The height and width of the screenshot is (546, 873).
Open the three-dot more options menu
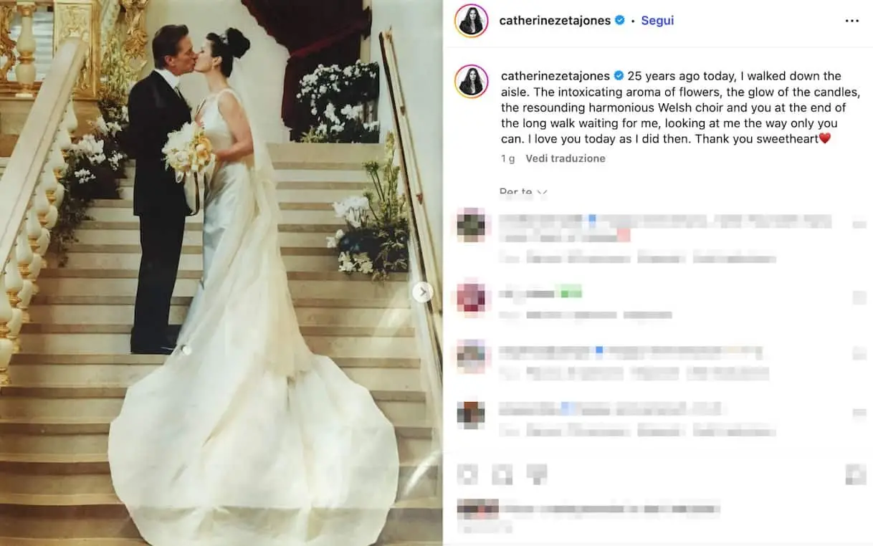851,21
